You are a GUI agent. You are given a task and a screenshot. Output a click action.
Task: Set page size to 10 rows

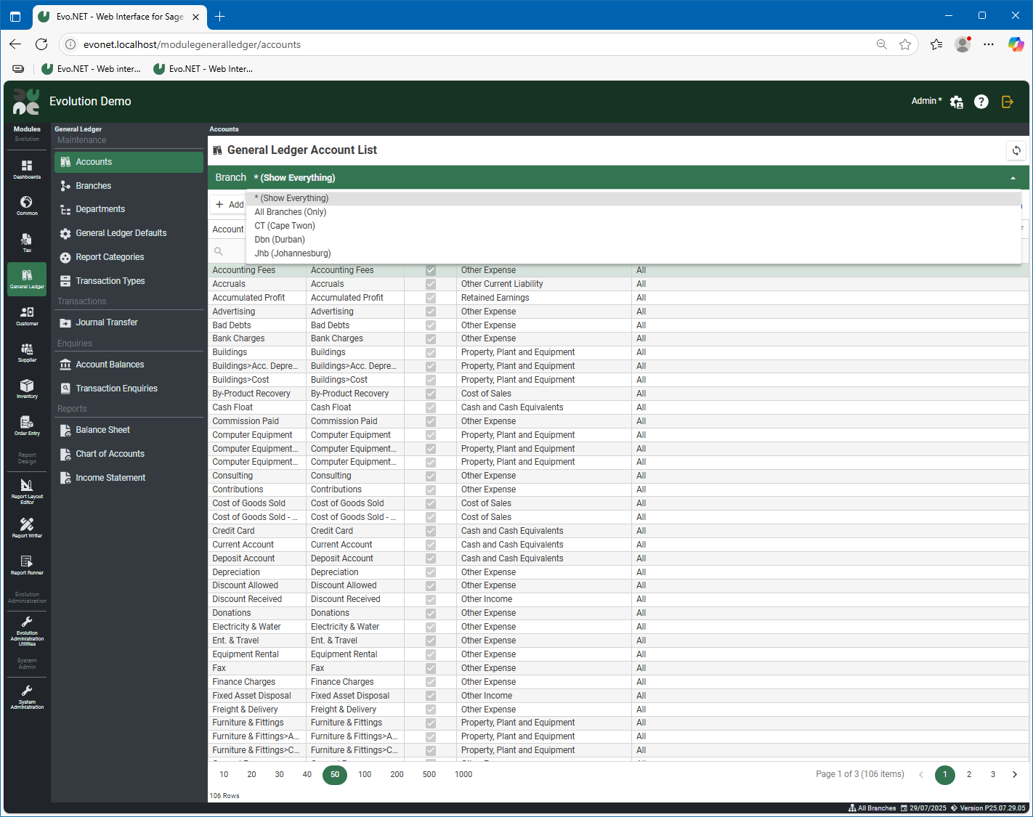[224, 775]
